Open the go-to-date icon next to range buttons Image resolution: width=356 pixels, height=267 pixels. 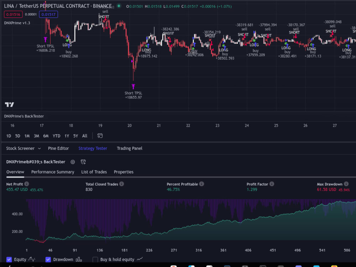coord(100,136)
